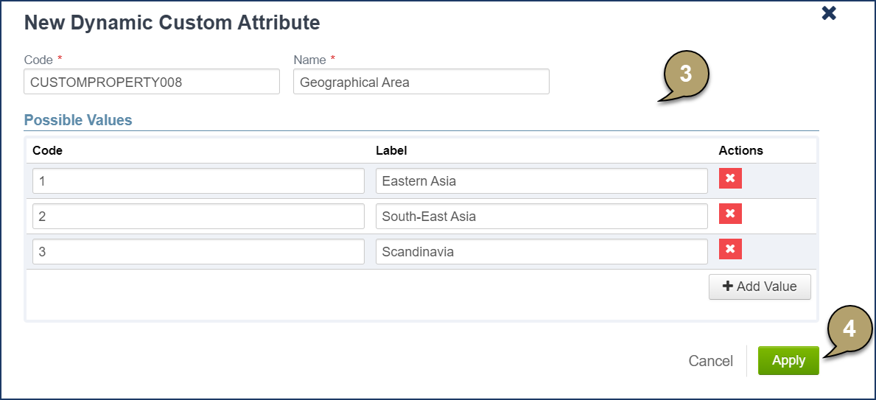This screenshot has height=400, width=876.
Task: Click the Actions column header
Action: click(740, 150)
